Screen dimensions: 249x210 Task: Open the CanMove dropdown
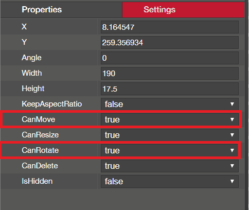[x=170, y=119]
